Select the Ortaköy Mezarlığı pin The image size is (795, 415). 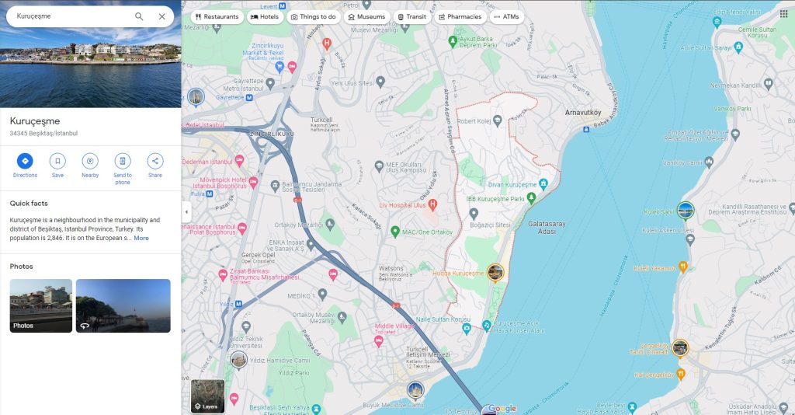(x=330, y=224)
